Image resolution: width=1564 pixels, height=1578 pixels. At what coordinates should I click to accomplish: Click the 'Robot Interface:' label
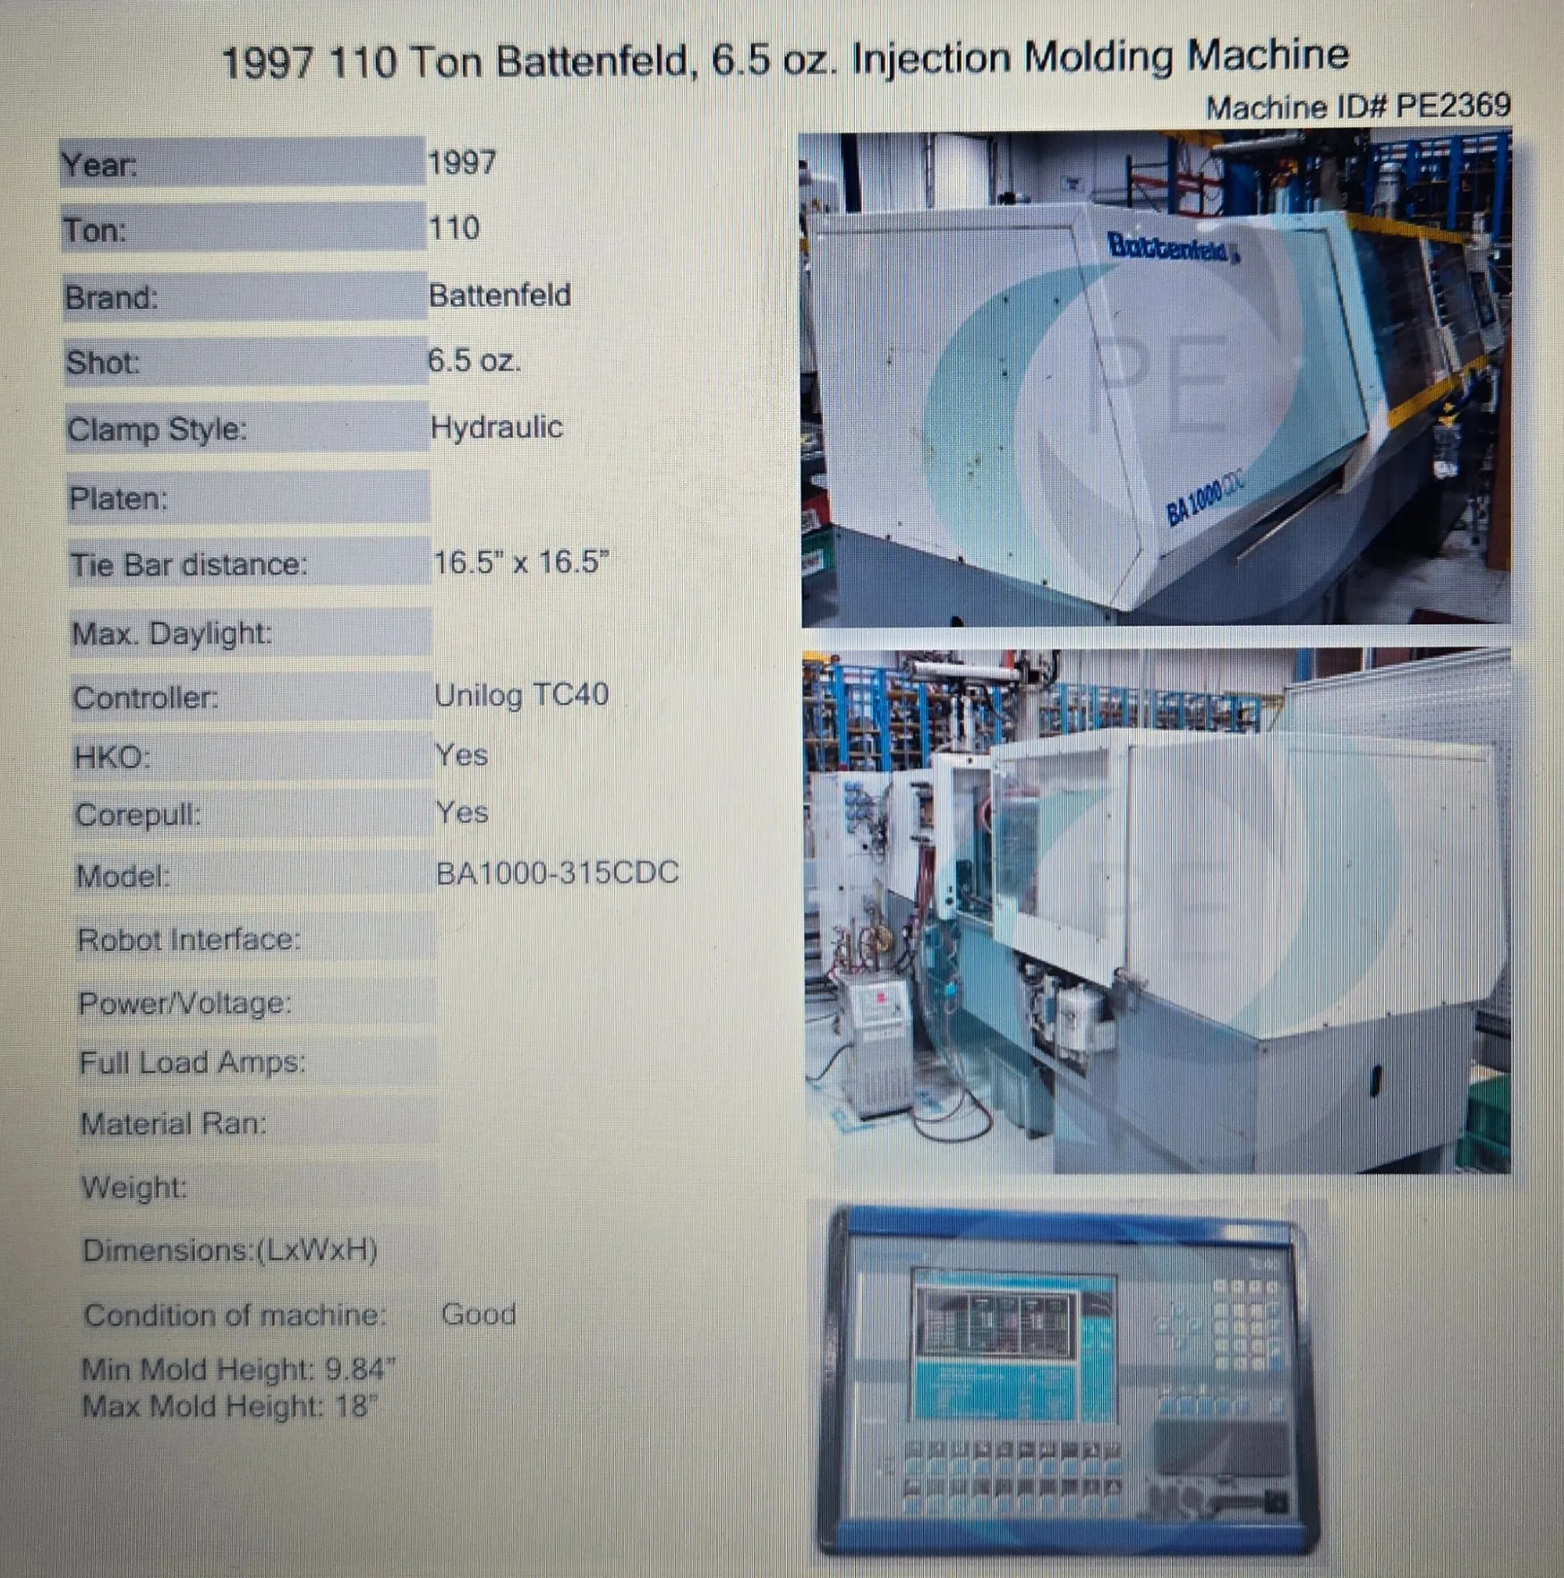pyautogui.click(x=189, y=939)
